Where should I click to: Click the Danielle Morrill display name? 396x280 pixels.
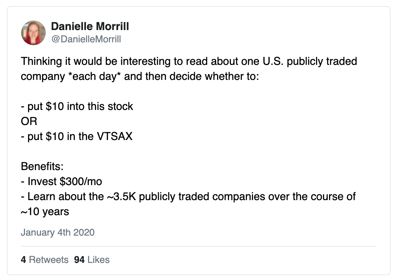point(90,26)
